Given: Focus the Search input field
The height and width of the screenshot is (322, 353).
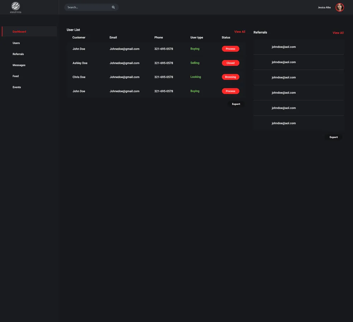Looking at the screenshot, I should point(91,7).
